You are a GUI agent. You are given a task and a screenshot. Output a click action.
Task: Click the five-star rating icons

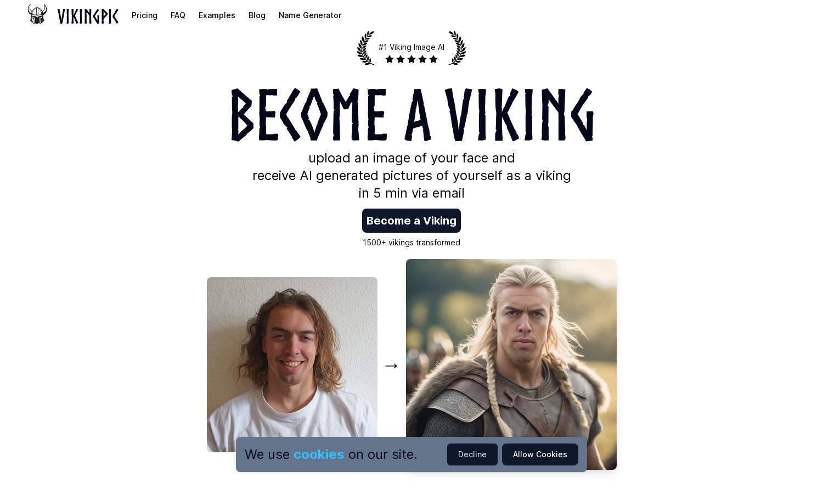pyautogui.click(x=411, y=59)
